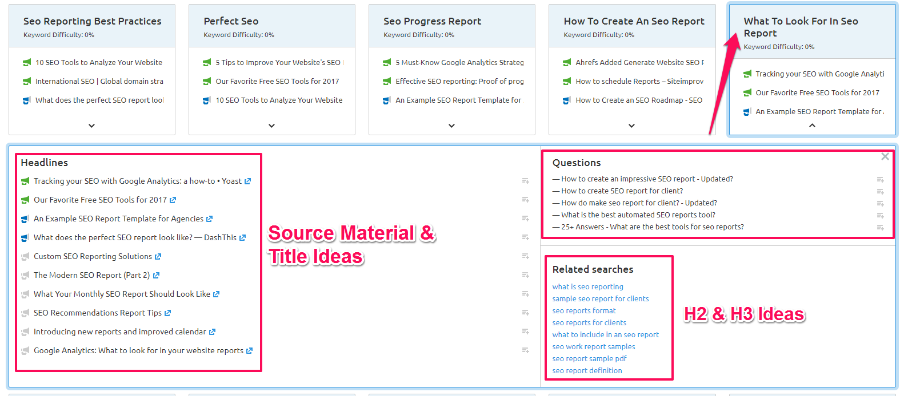Add 'The Modern SEO Report' headline to list

[525, 275]
